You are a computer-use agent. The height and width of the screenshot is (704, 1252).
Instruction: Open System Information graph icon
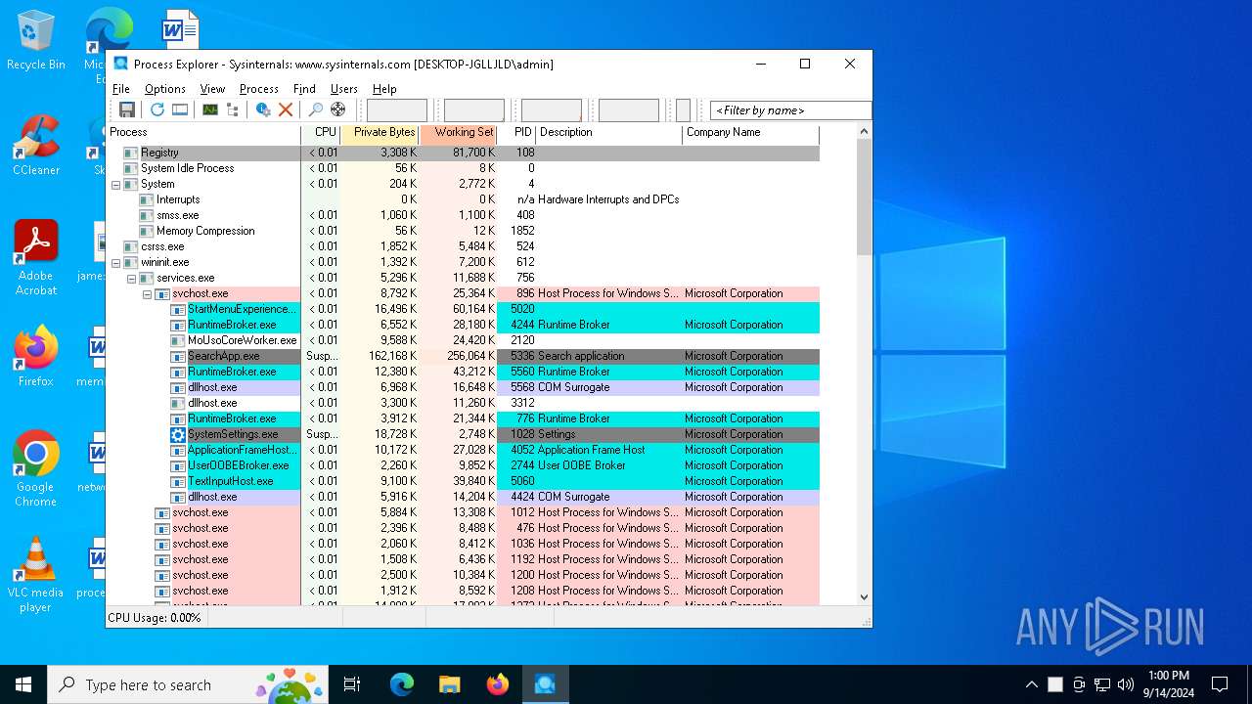coord(210,110)
